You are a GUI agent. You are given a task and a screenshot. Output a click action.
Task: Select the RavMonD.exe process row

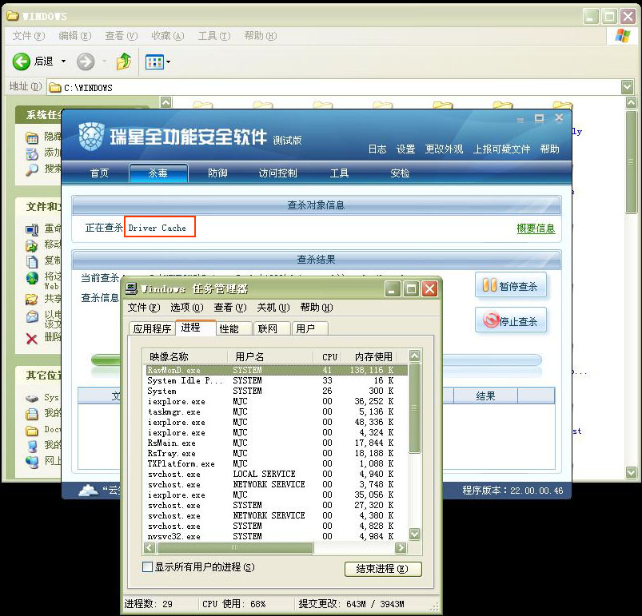(277, 370)
